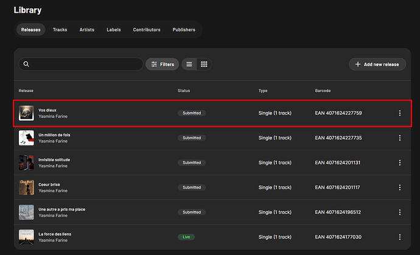Click Add new release button

pyautogui.click(x=377, y=65)
